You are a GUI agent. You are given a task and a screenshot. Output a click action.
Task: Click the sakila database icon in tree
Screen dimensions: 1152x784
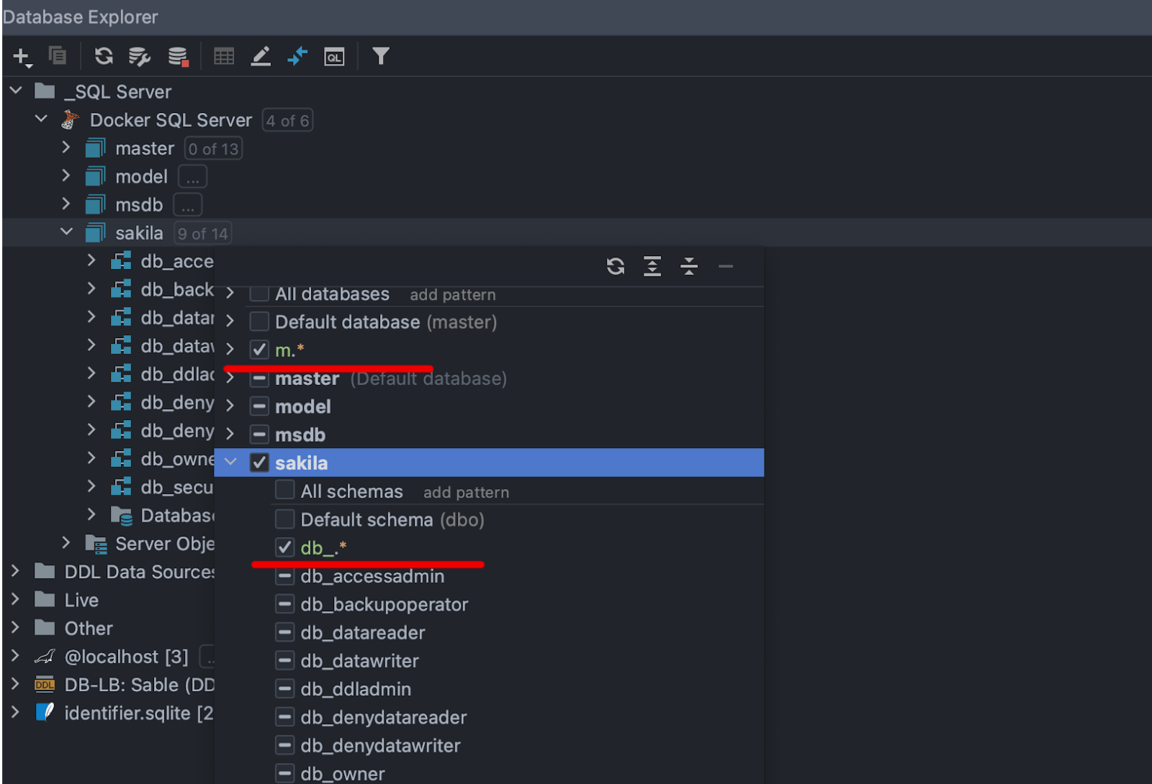[x=96, y=232]
